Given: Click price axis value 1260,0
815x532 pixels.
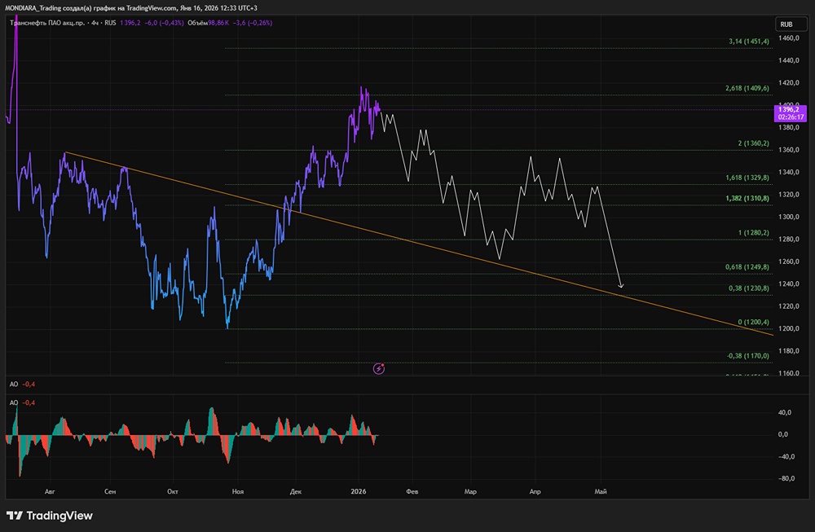Looking at the screenshot, I should point(788,262).
